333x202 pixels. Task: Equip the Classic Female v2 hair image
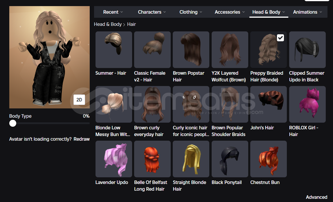pos(152,49)
